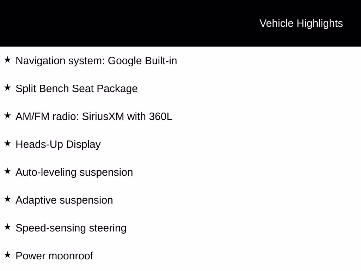361x271 pixels.
Task: Click the star beside Adaptive suspension
Action: 7,199
